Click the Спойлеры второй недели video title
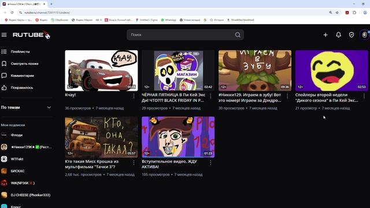Image resolution: width=370 pixels, height=208 pixels. point(327,98)
